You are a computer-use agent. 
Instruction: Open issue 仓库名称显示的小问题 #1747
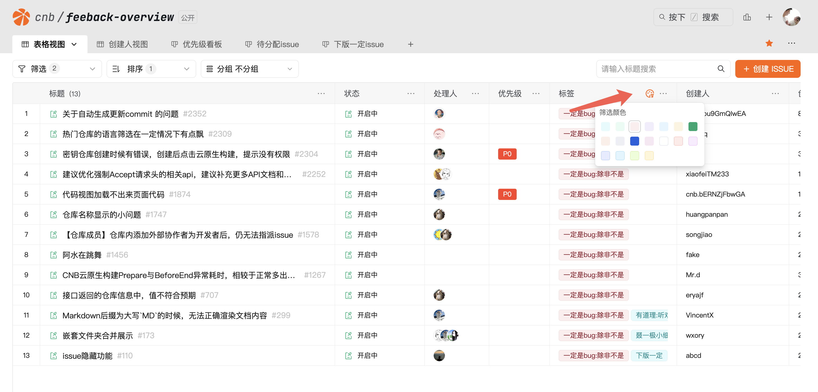(x=101, y=215)
